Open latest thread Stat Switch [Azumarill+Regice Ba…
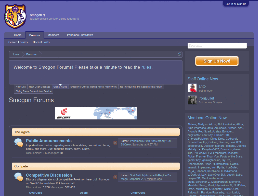The image size is (261, 196). [152, 176]
